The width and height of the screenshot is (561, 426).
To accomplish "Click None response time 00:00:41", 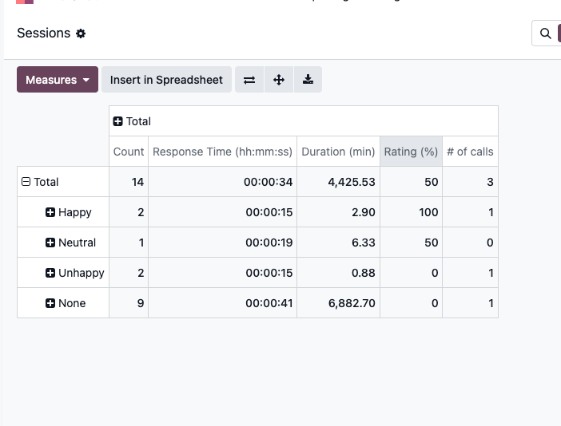I will pyautogui.click(x=222, y=303).
